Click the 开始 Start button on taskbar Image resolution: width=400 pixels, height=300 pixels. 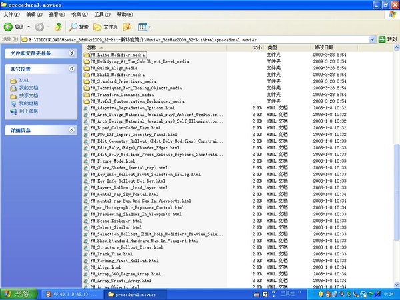click(x=15, y=293)
